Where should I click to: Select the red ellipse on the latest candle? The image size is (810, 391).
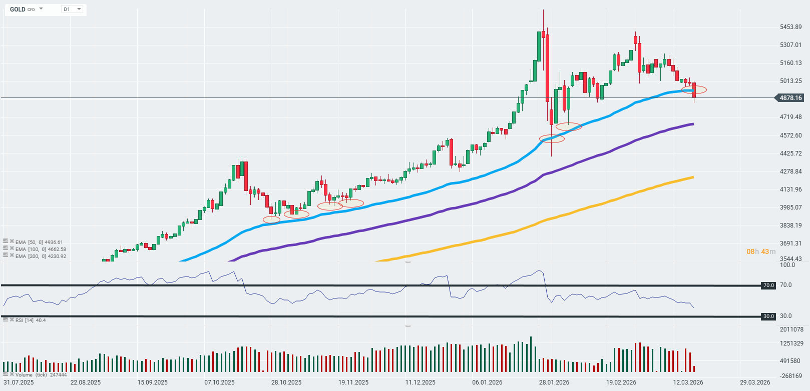(x=694, y=89)
